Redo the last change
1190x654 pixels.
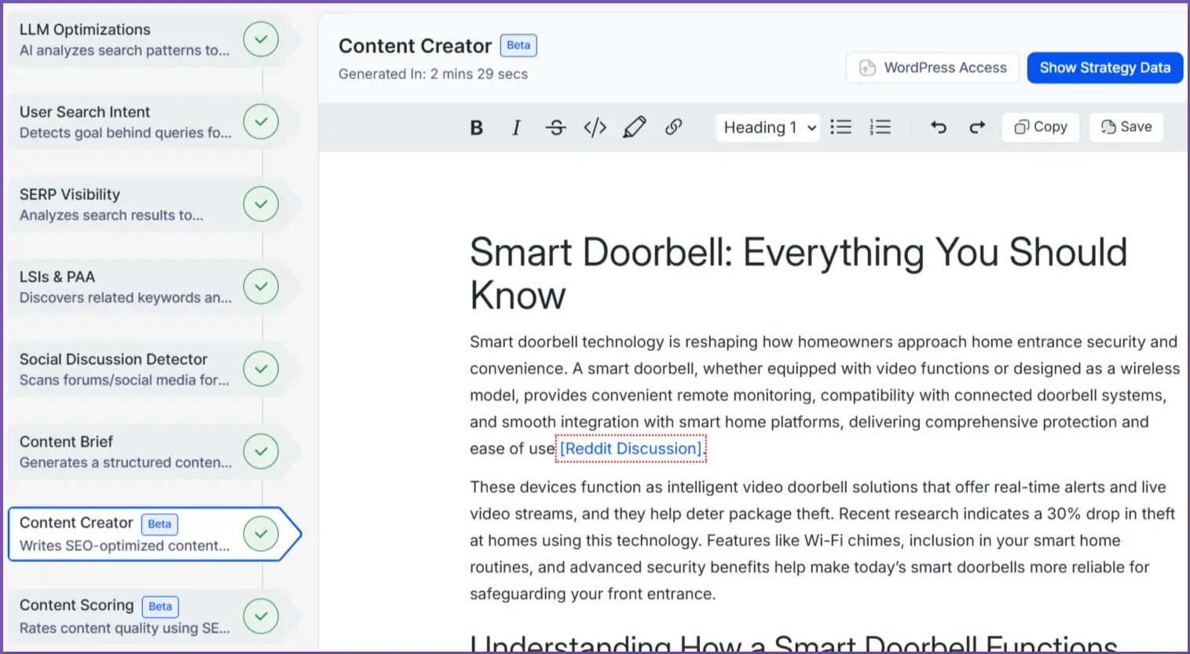pos(977,127)
